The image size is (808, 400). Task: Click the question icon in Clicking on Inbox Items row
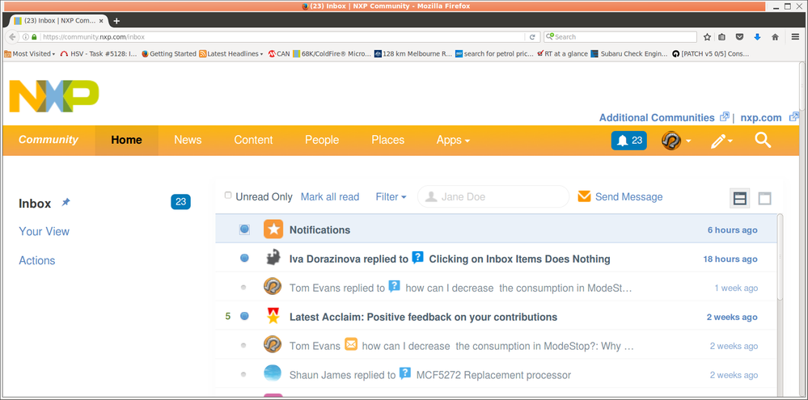[x=418, y=258]
